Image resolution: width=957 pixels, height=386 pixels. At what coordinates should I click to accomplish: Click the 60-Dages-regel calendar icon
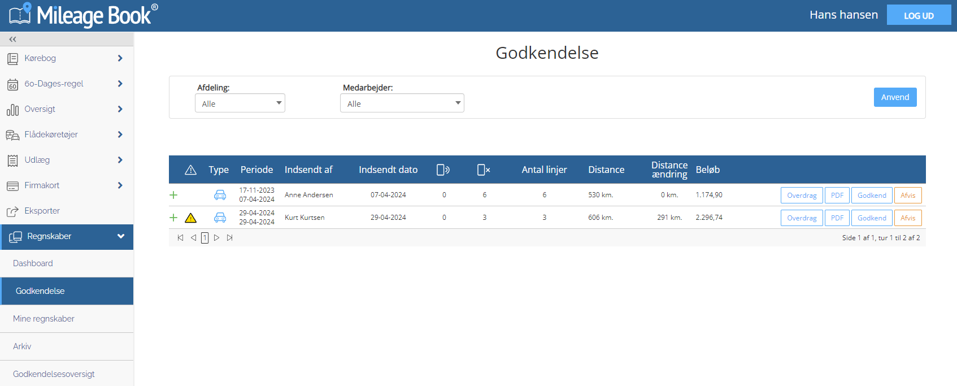click(x=12, y=84)
